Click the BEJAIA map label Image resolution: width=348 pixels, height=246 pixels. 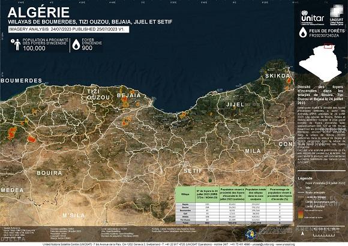pyautogui.click(x=129, y=95)
